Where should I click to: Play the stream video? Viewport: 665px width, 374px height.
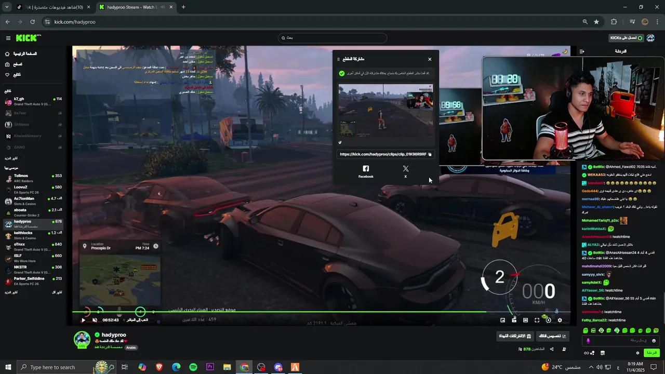click(83, 320)
